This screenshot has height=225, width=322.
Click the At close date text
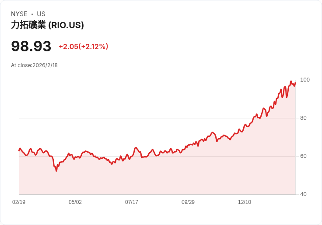click(x=34, y=65)
